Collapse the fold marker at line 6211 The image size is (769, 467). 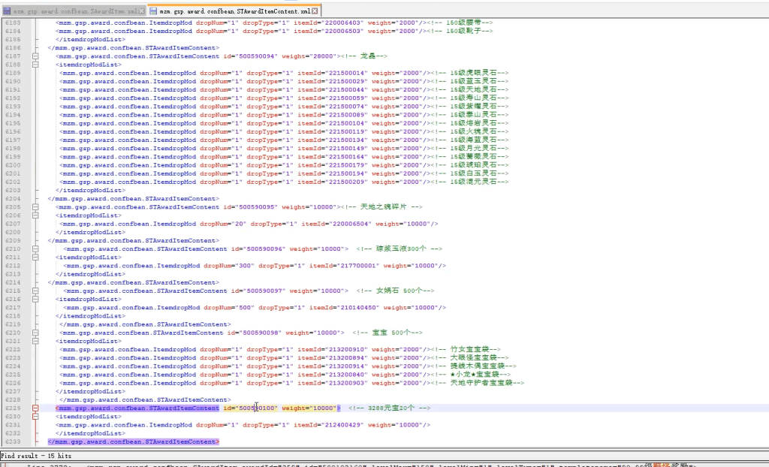click(x=35, y=257)
